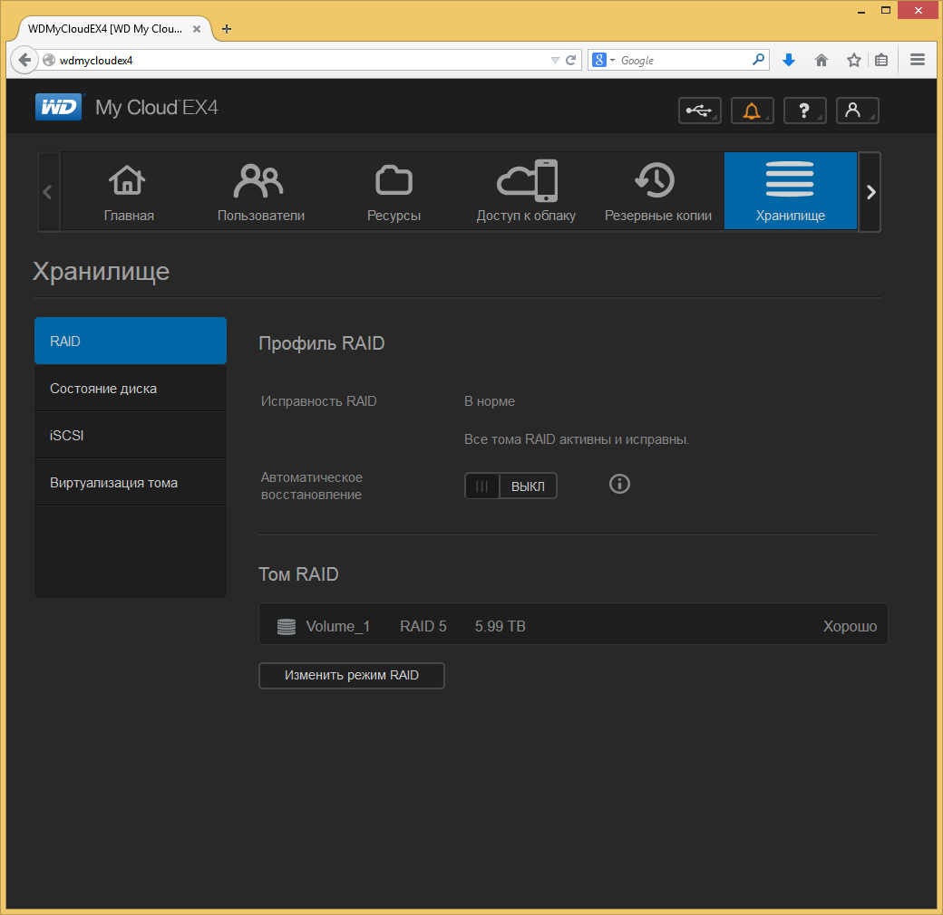Select the Volume_1 text
The height and width of the screenshot is (915, 943).
(337, 626)
